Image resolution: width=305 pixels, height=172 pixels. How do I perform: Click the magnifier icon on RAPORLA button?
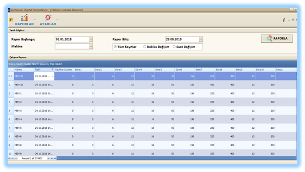(x=269, y=38)
